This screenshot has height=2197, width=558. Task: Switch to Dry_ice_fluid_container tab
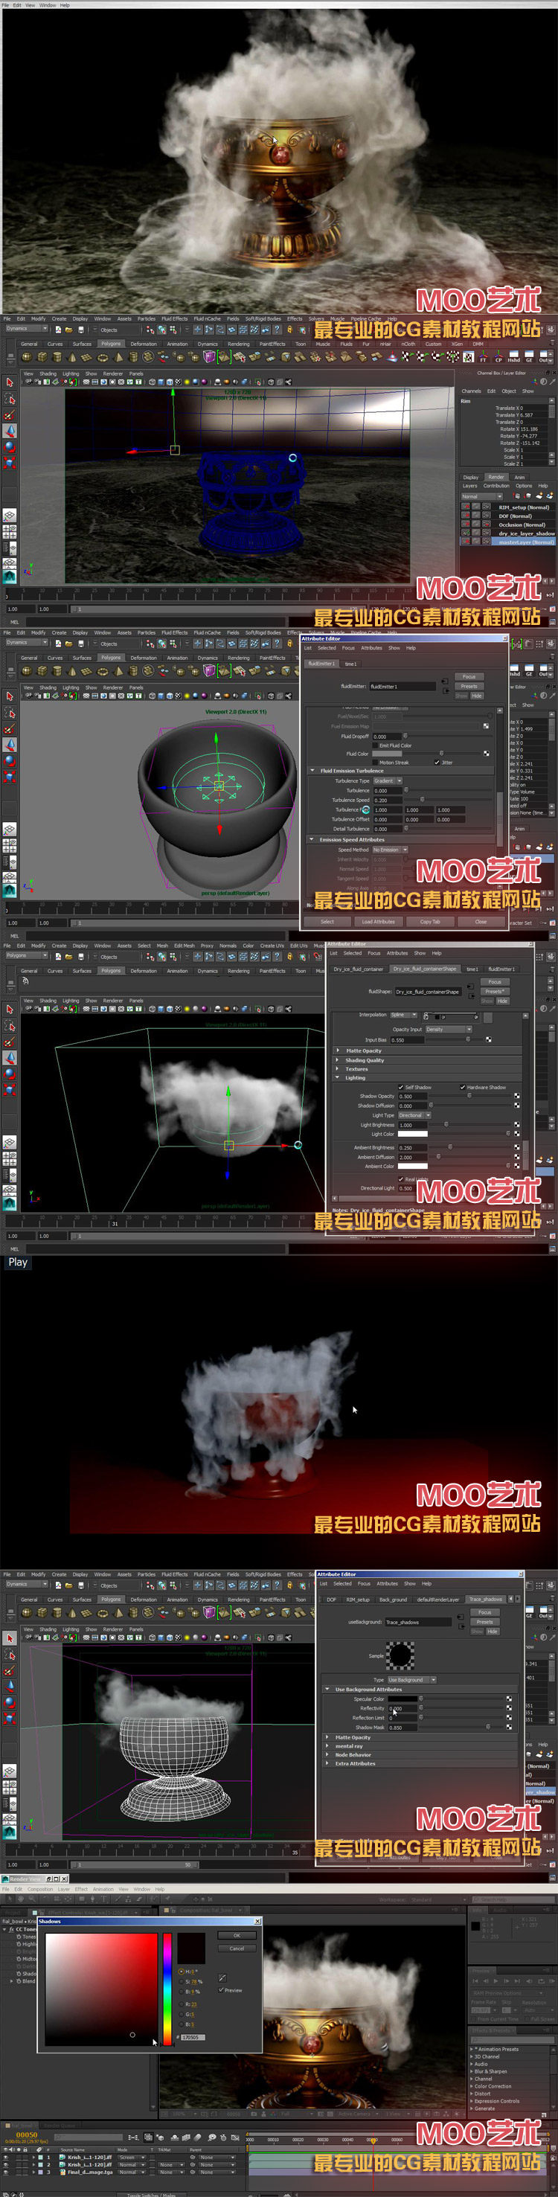359,969
